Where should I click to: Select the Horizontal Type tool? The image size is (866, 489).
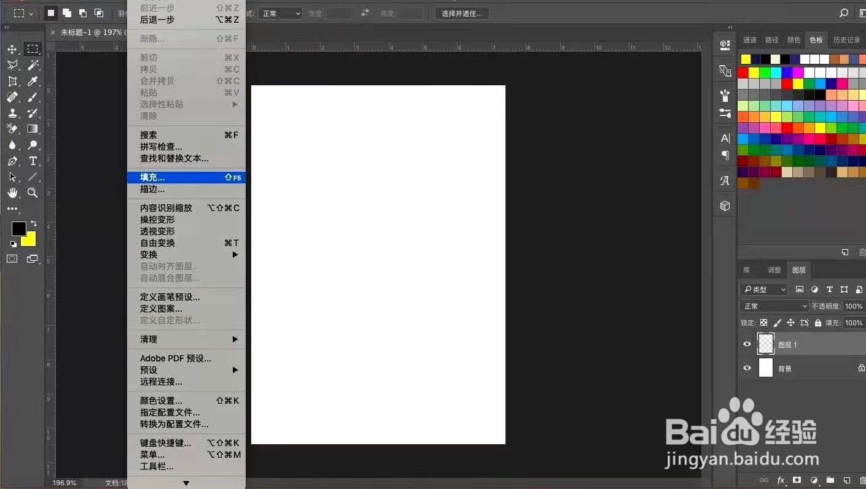point(33,161)
